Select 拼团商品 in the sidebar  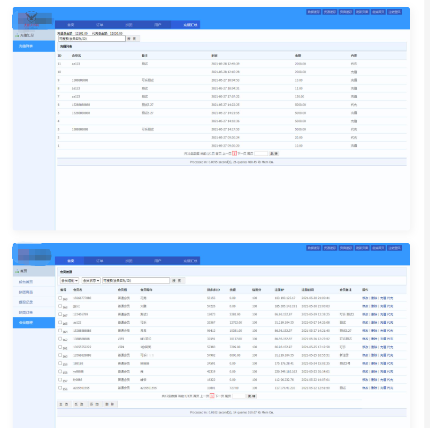coord(26,292)
